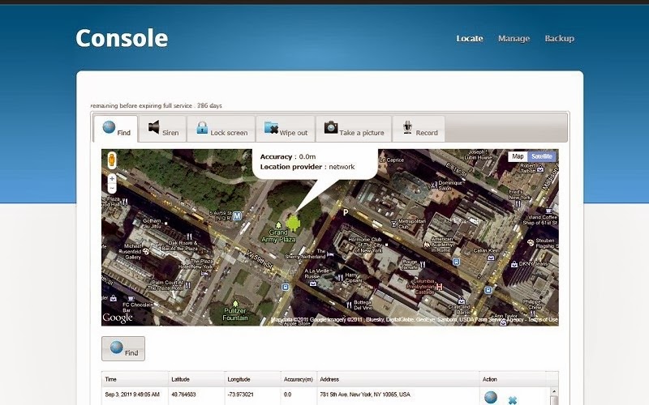Sort by the Latitude column header

[x=196, y=379]
